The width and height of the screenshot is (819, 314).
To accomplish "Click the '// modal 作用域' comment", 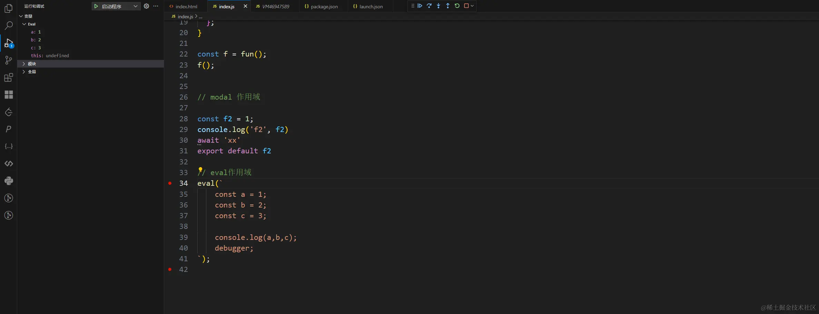I will point(229,97).
